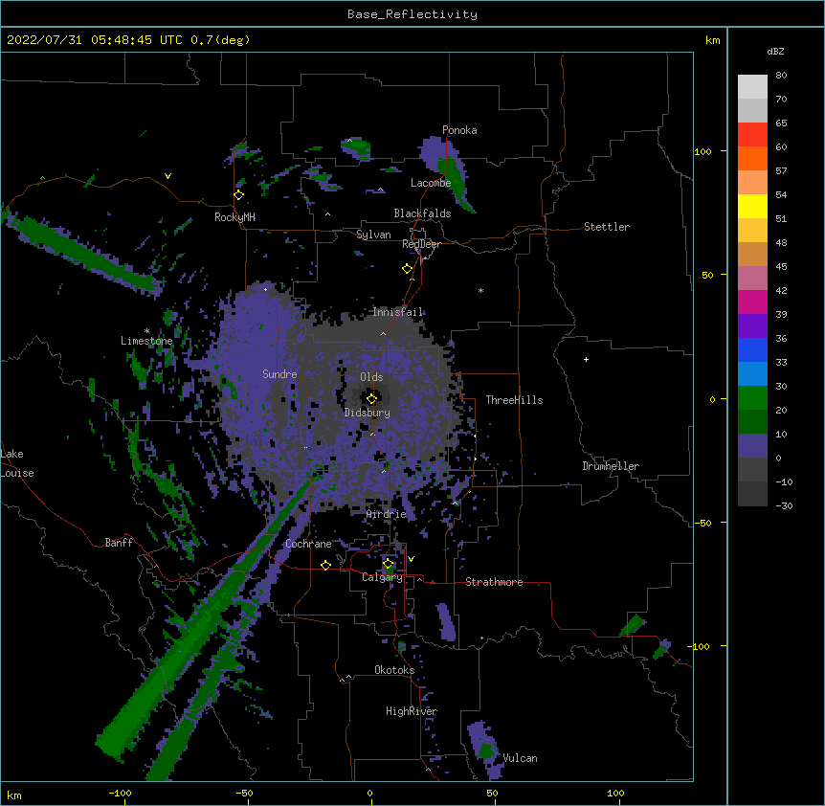The image size is (825, 806).
Task: Click the dBZ legend heading
Action: (775, 52)
